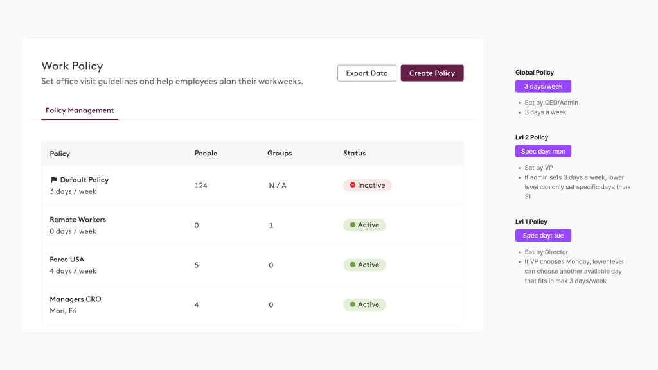Sort by the Groups column header
This screenshot has width=658, height=370.
click(x=280, y=154)
